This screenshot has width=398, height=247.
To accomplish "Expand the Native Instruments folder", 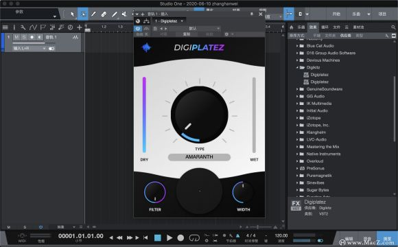I will point(297,154).
